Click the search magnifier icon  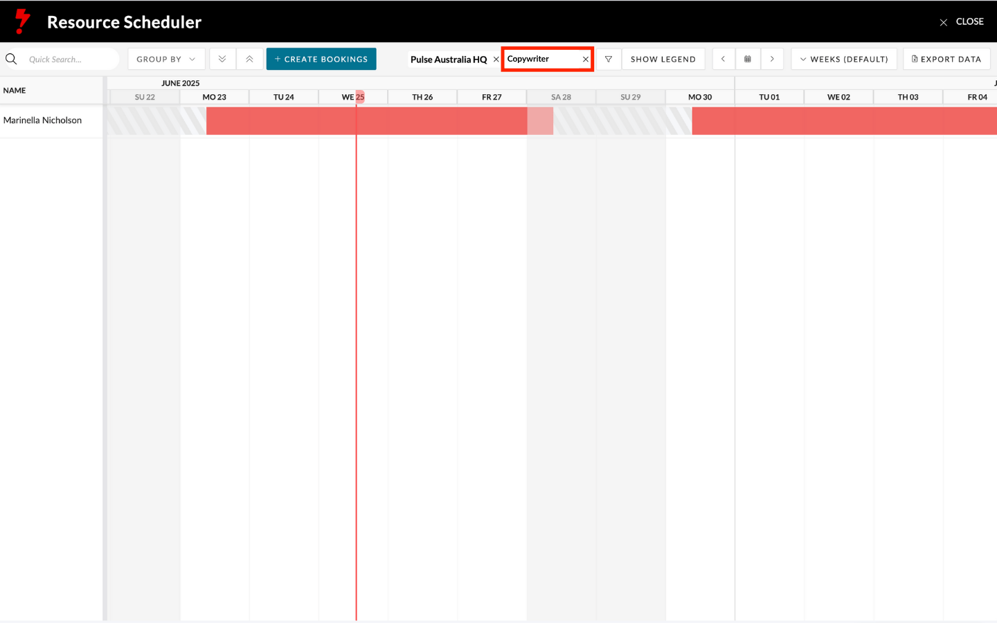12,59
